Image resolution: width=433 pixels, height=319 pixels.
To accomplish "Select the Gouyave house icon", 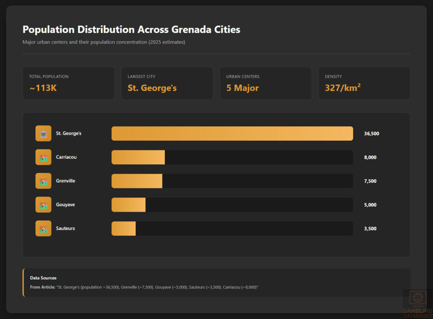I will pyautogui.click(x=43, y=204).
